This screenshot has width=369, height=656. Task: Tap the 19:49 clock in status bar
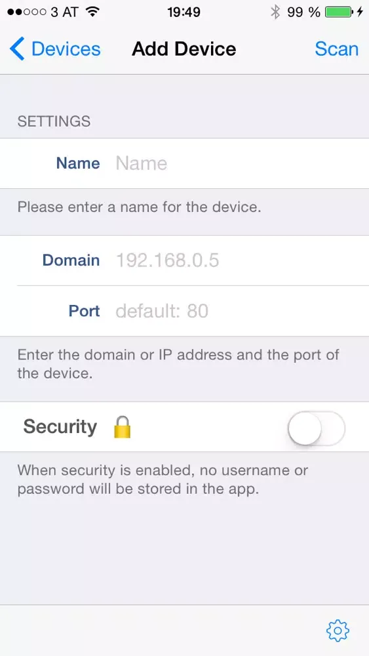click(184, 12)
